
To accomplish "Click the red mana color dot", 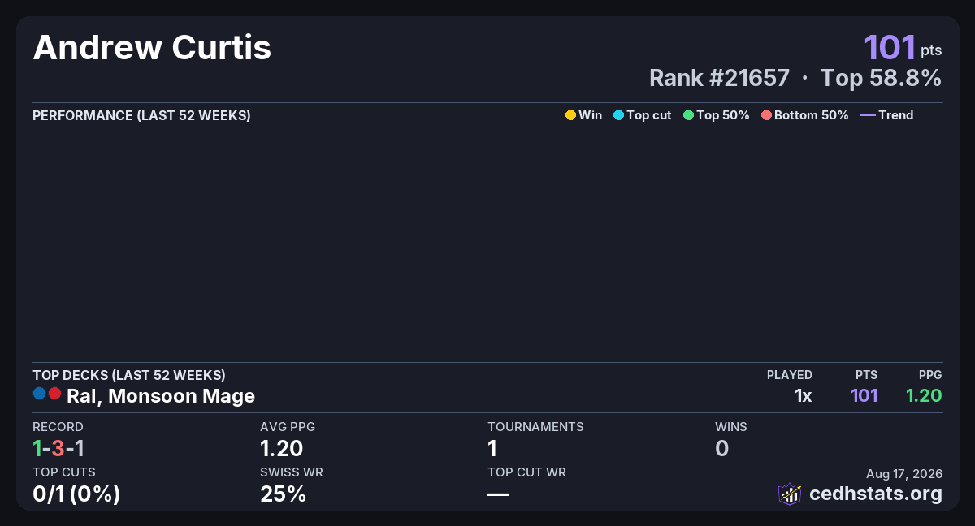I will click(54, 394).
